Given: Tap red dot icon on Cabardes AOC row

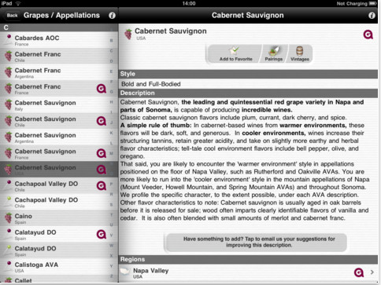Looking at the screenshot, I should [x=9, y=36].
